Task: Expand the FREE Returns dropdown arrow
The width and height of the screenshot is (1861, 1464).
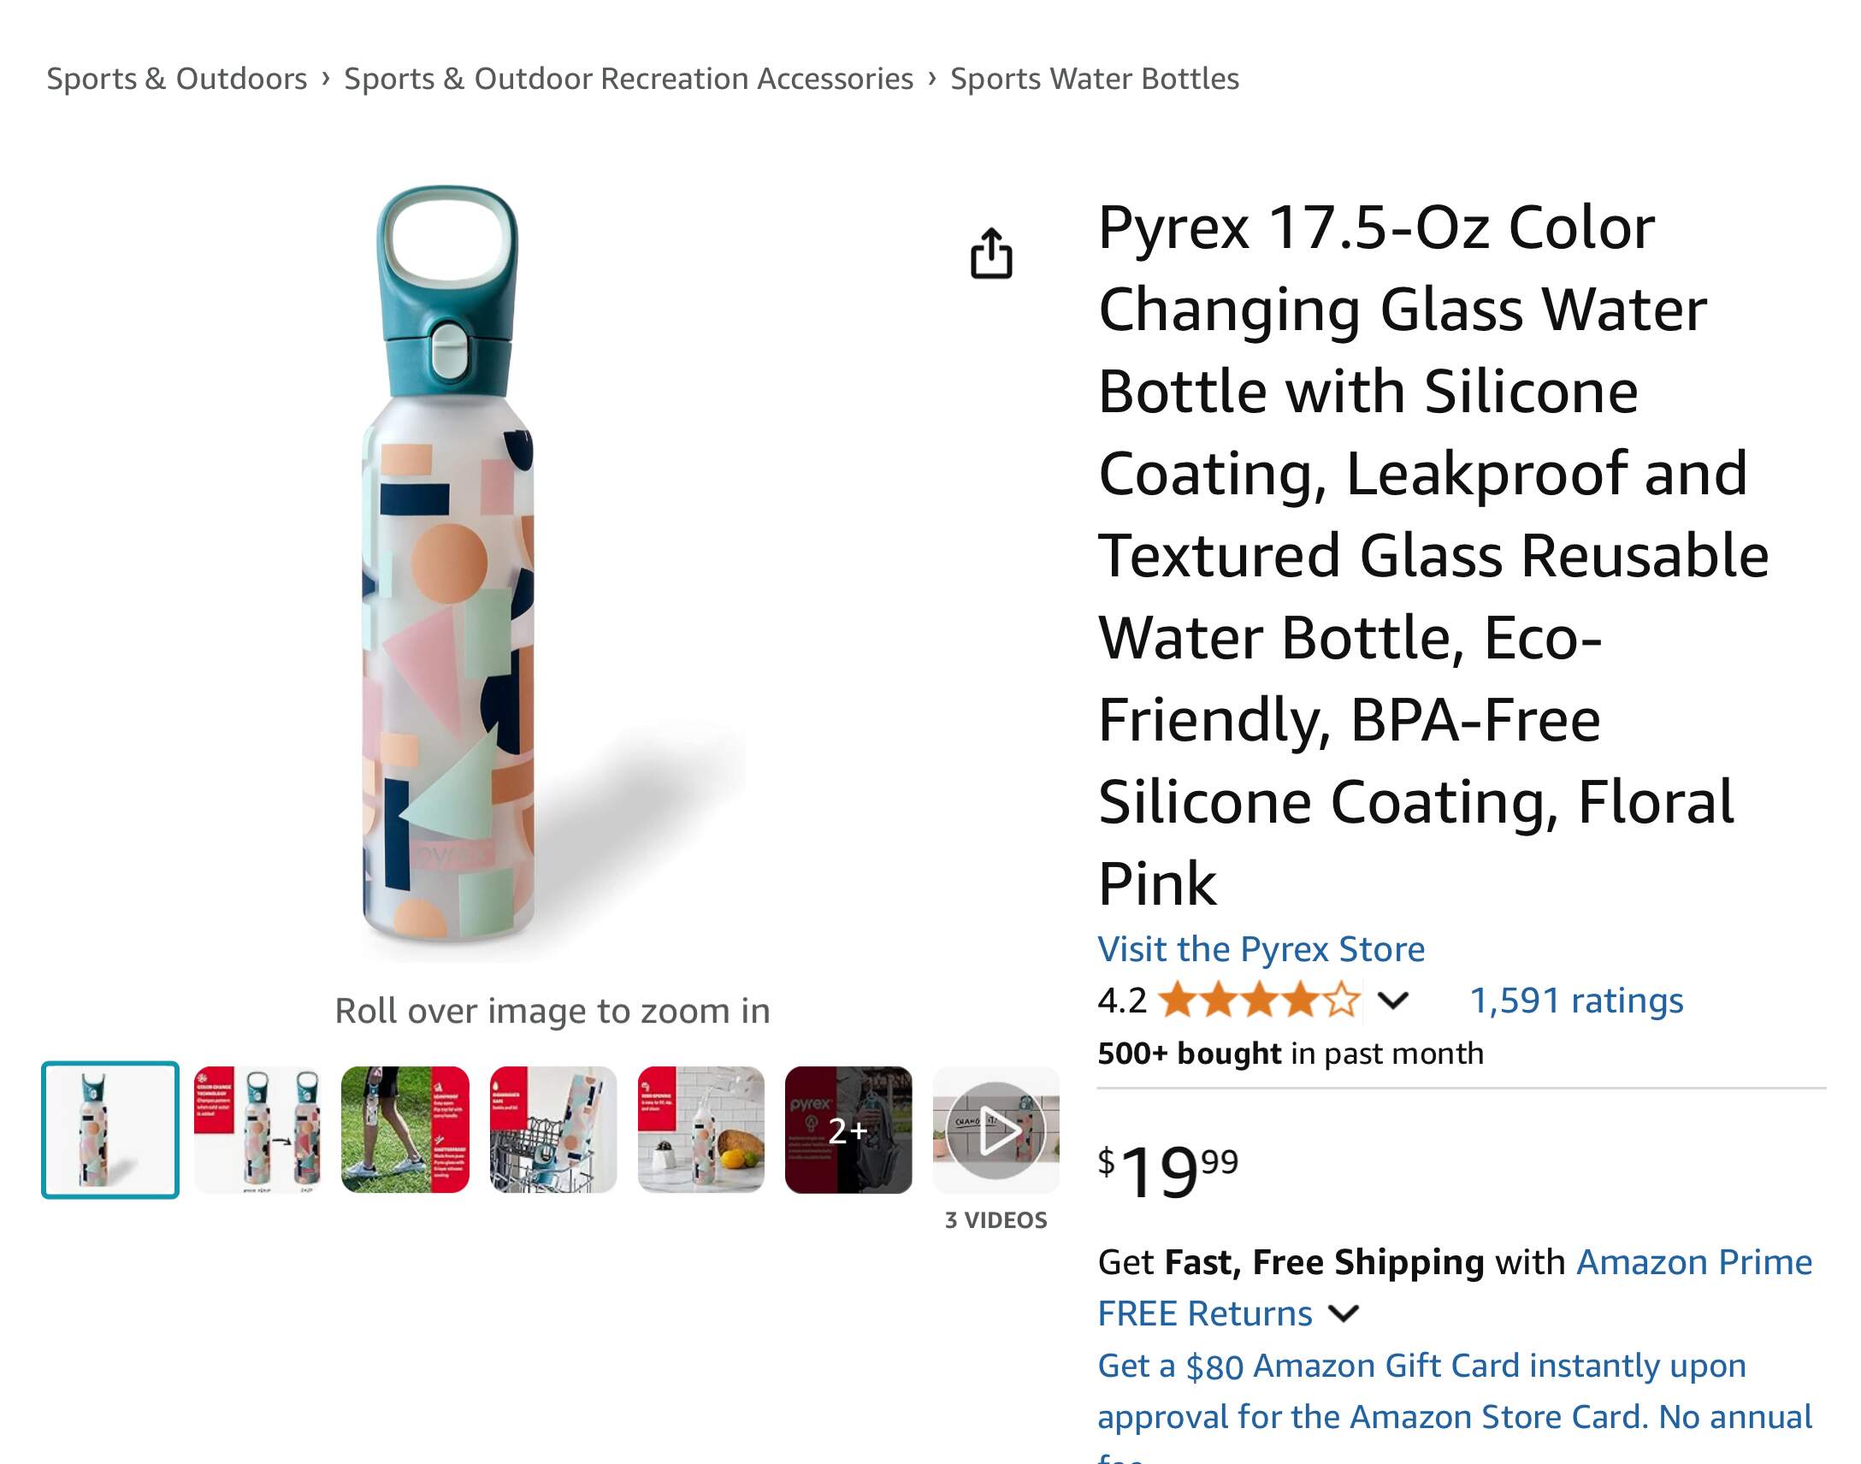Action: 1344,1313
